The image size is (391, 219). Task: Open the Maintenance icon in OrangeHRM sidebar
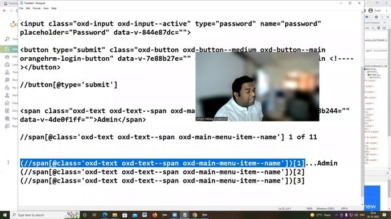(x=7, y=119)
